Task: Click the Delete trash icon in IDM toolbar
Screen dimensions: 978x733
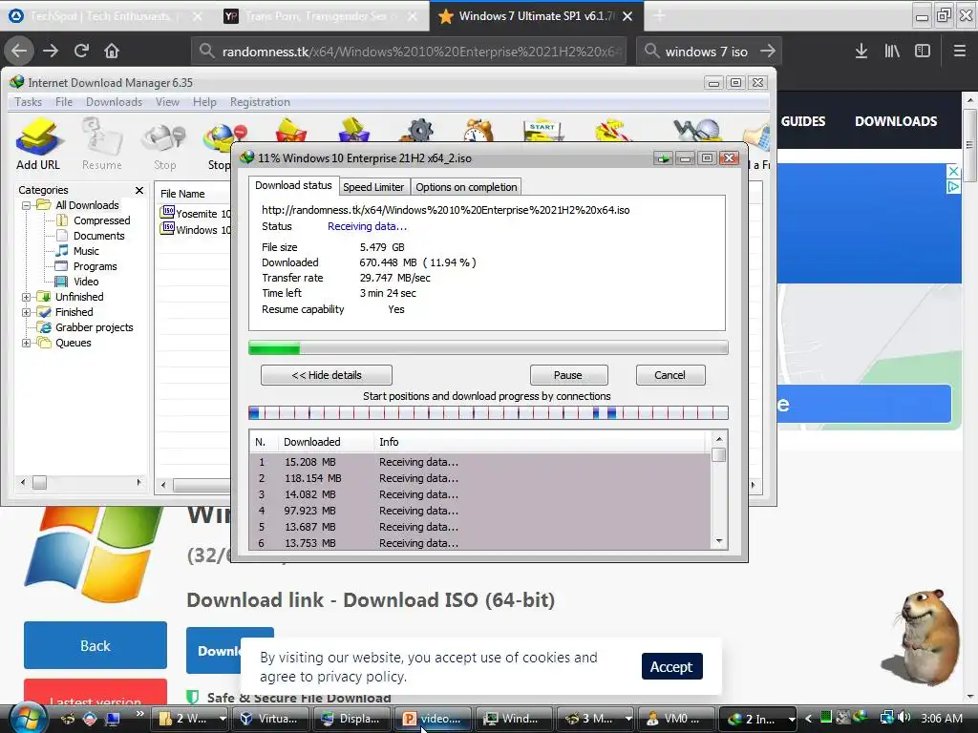Action: point(290,130)
